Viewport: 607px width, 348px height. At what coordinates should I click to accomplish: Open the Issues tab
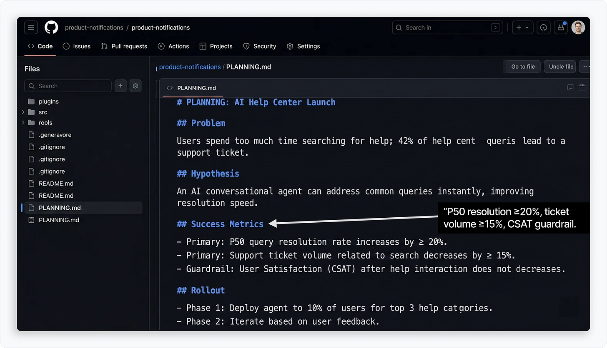[x=76, y=46]
